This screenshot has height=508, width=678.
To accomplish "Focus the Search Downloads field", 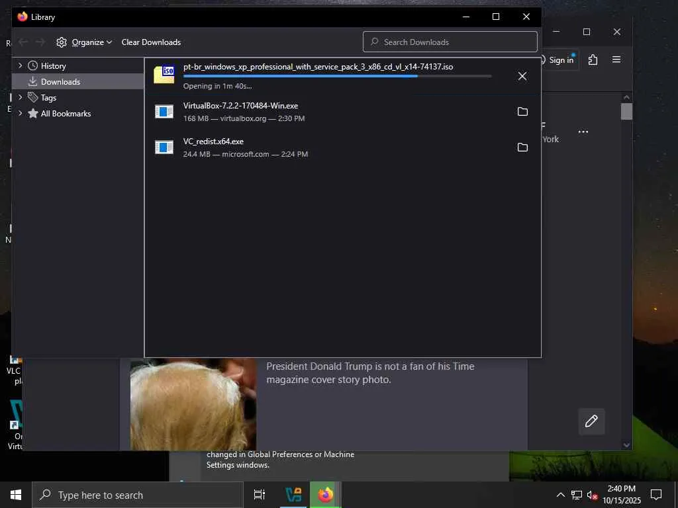I will 450,42.
